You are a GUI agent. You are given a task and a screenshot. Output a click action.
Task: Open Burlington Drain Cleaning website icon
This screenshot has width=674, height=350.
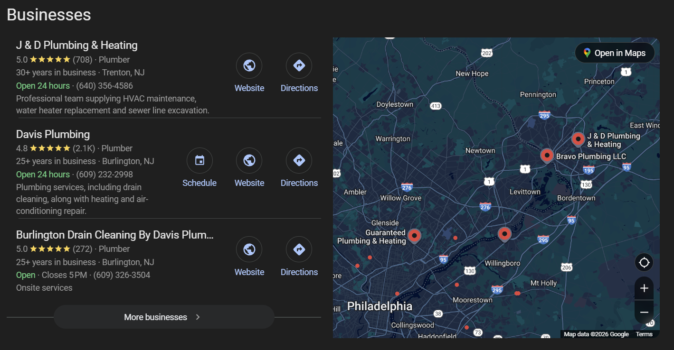click(x=249, y=249)
